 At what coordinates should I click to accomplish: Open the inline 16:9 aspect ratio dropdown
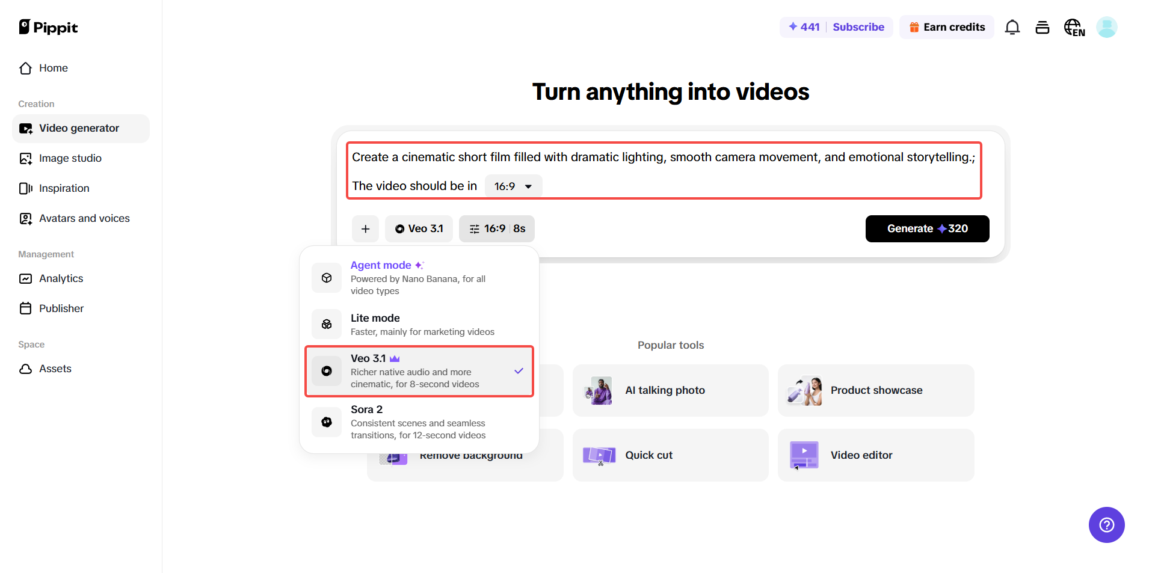click(x=513, y=186)
